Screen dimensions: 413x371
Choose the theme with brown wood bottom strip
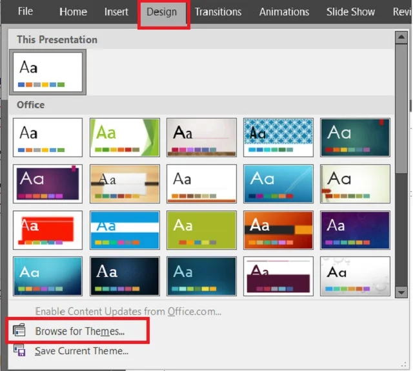pos(201,137)
